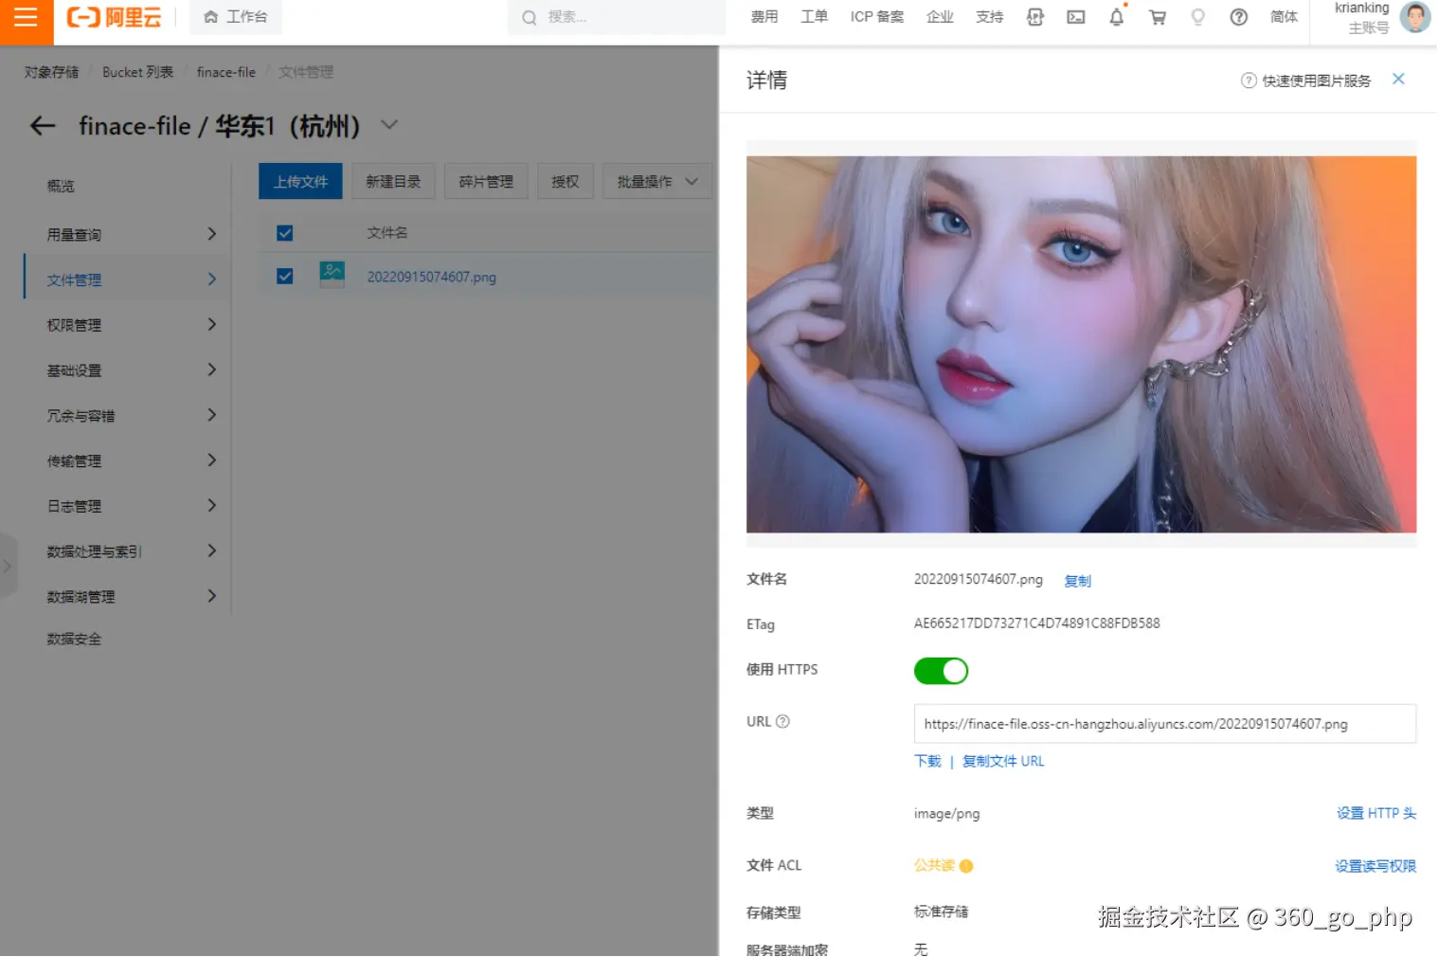Screen dimensions: 1438x957
Task: Expand 数据处理与索引 sidebar item
Action: (128, 551)
